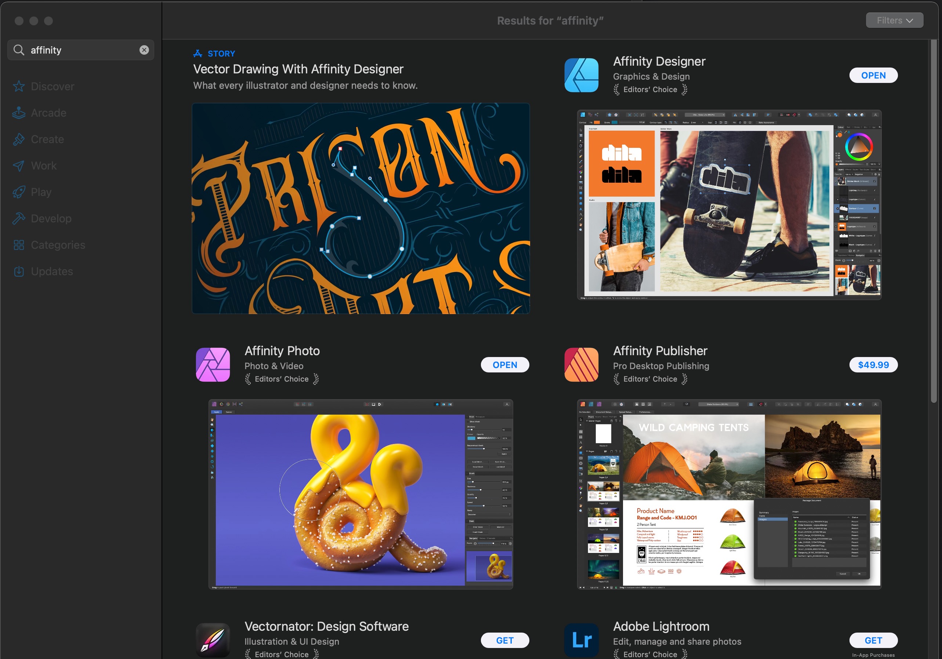Viewport: 942px width, 659px height.
Task: Click the Work paper plane icon
Action: click(18, 166)
